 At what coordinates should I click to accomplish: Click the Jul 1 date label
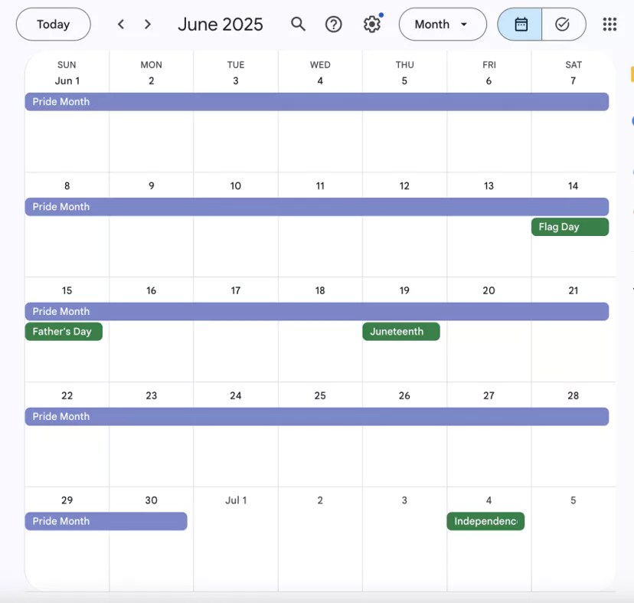tap(236, 500)
